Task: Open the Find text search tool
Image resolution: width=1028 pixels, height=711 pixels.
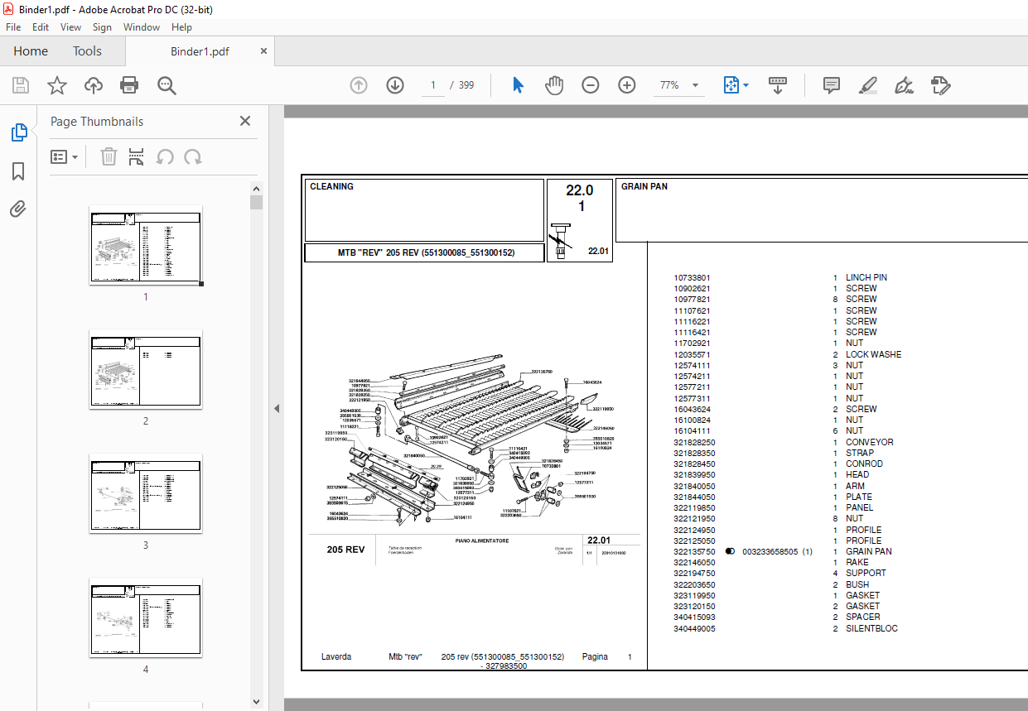Action: (167, 85)
